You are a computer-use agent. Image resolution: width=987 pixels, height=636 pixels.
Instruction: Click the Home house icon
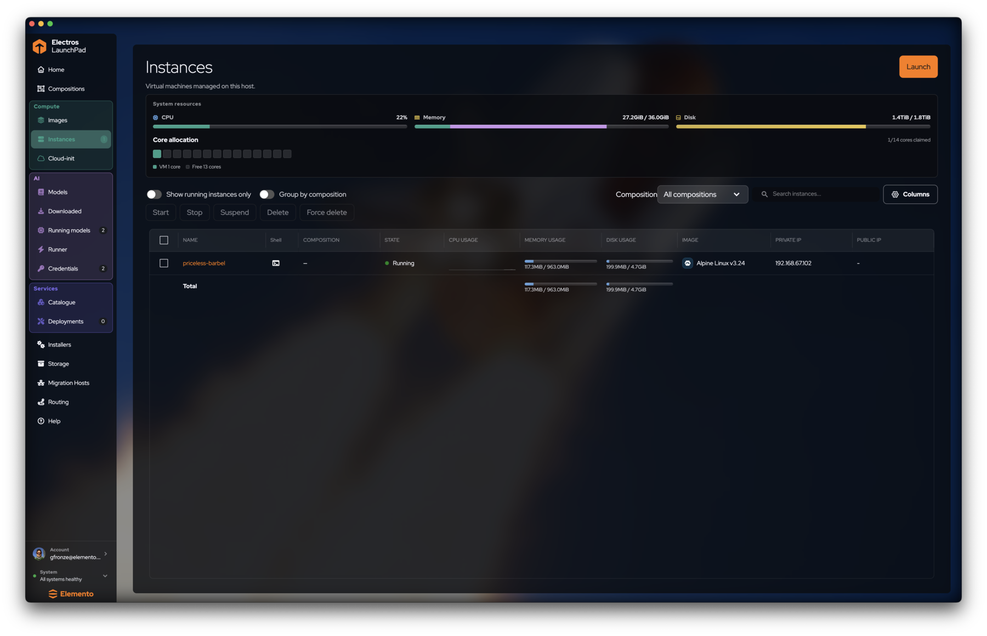click(41, 70)
